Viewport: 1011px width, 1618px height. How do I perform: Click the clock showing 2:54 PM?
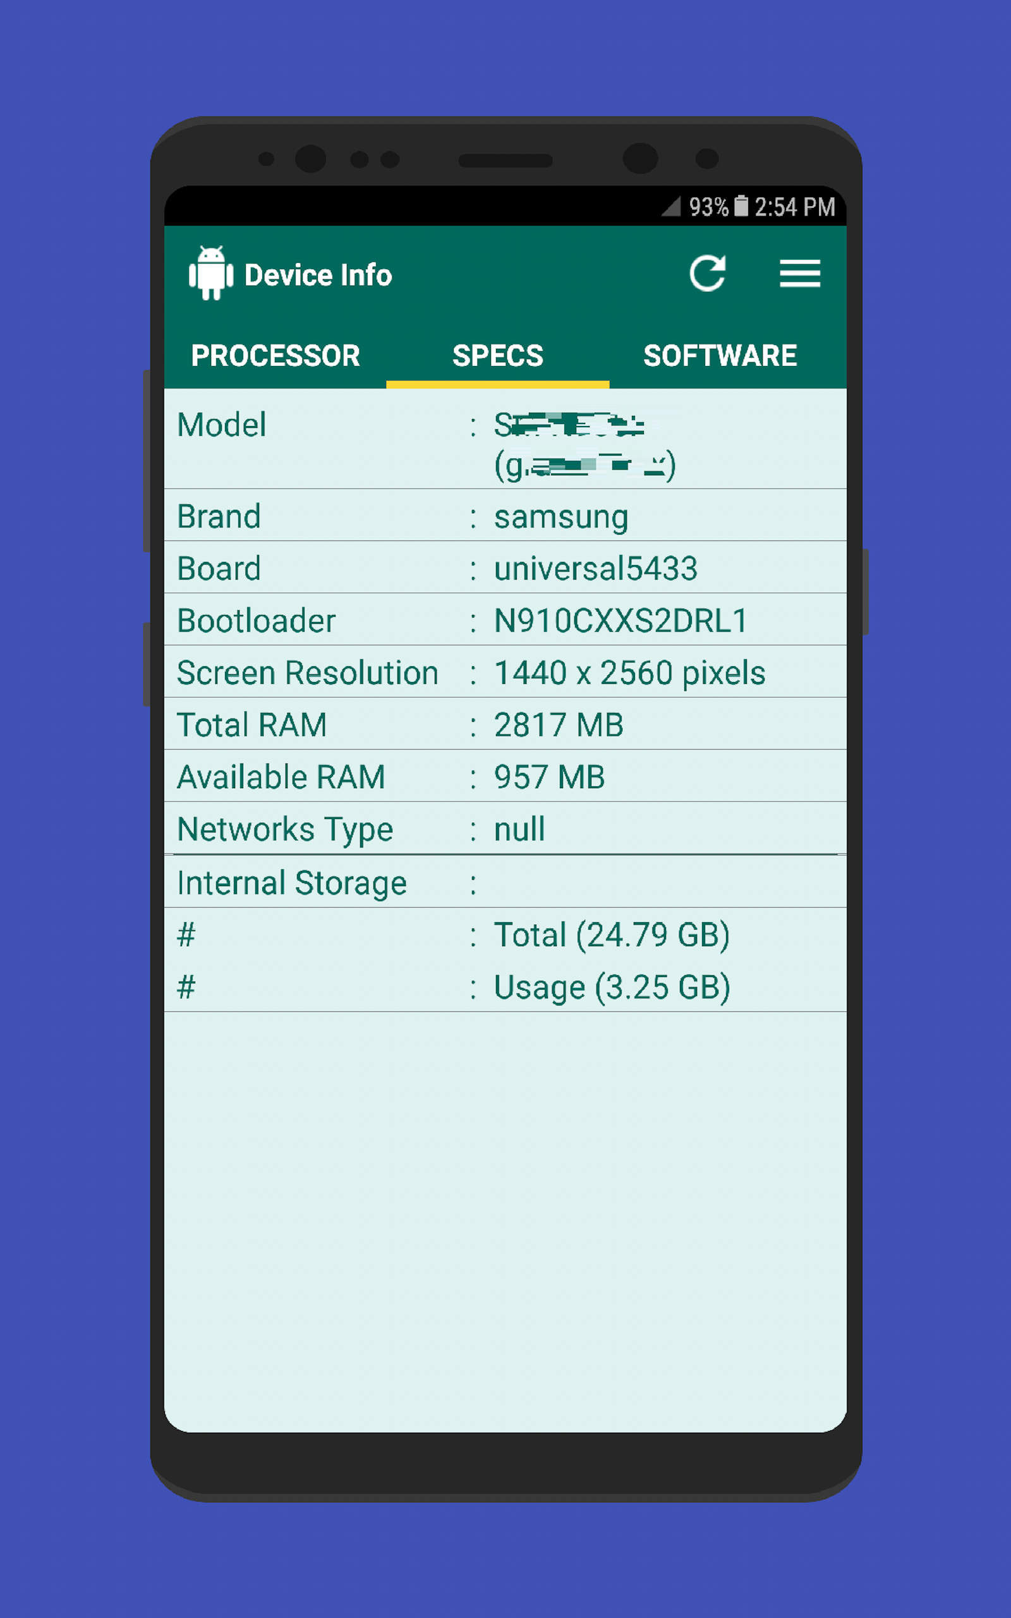click(794, 208)
